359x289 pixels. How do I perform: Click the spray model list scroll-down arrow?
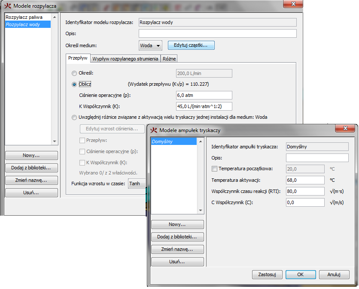pyautogui.click(x=55, y=141)
